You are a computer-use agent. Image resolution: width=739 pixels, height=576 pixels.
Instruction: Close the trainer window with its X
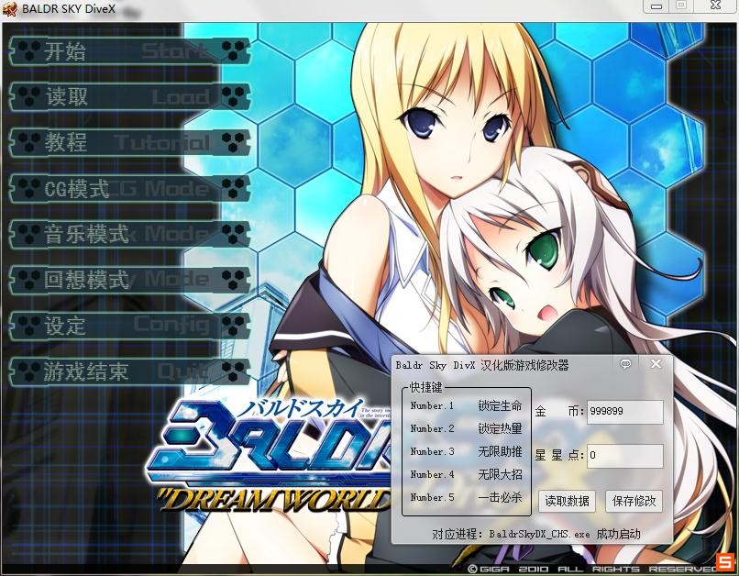tap(656, 364)
